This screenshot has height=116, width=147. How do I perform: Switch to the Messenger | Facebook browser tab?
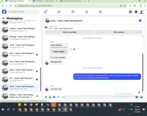(x=16, y=1)
